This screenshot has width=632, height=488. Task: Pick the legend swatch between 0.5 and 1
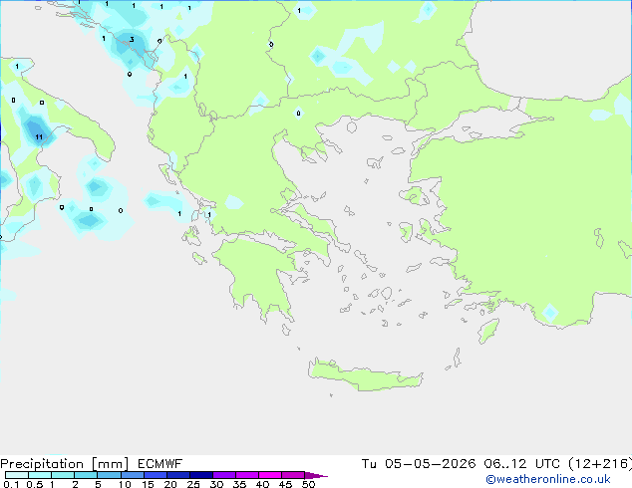40,475
